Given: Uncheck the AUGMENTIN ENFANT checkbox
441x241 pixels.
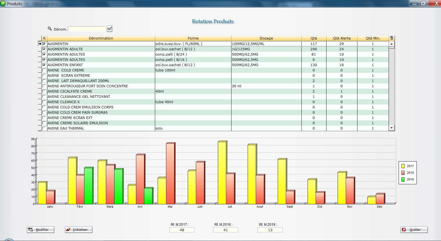Looking at the screenshot, I should (x=44, y=65).
